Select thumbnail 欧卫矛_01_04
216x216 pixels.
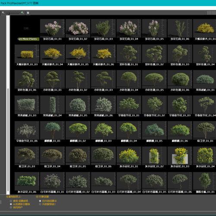(52, 156)
